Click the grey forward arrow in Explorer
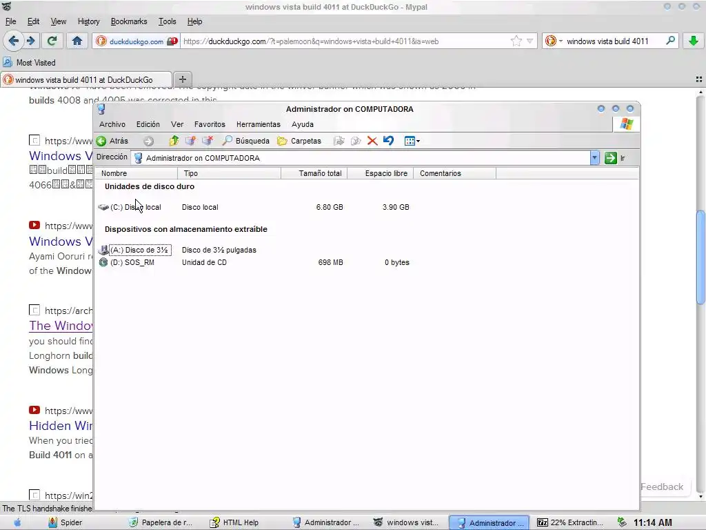Screen dimensions: 706x530 pyautogui.click(x=149, y=141)
